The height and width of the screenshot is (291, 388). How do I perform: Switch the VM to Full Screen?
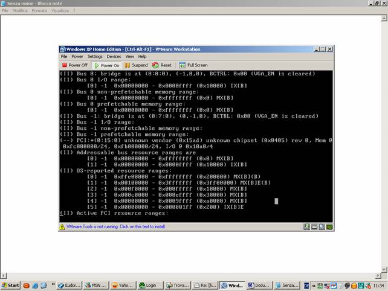click(x=193, y=65)
